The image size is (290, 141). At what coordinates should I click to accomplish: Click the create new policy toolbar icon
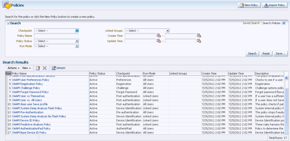pos(38,68)
